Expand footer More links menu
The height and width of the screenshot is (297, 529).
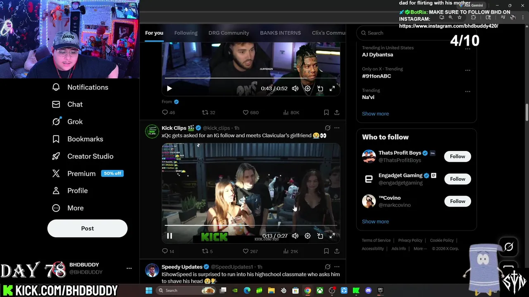[x=420, y=248]
